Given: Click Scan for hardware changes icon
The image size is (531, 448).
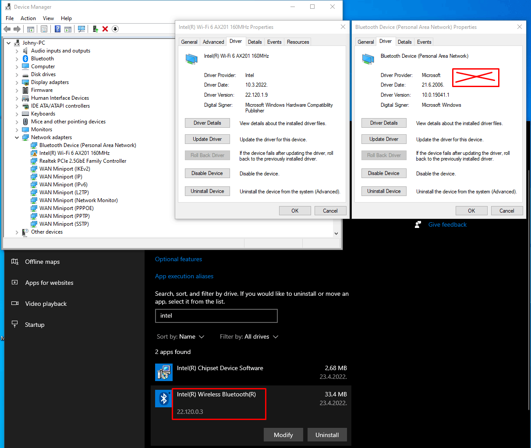Looking at the screenshot, I should pyautogui.click(x=81, y=29).
